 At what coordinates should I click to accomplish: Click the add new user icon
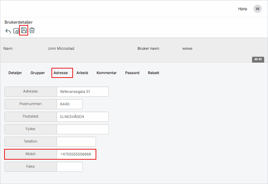[16, 31]
